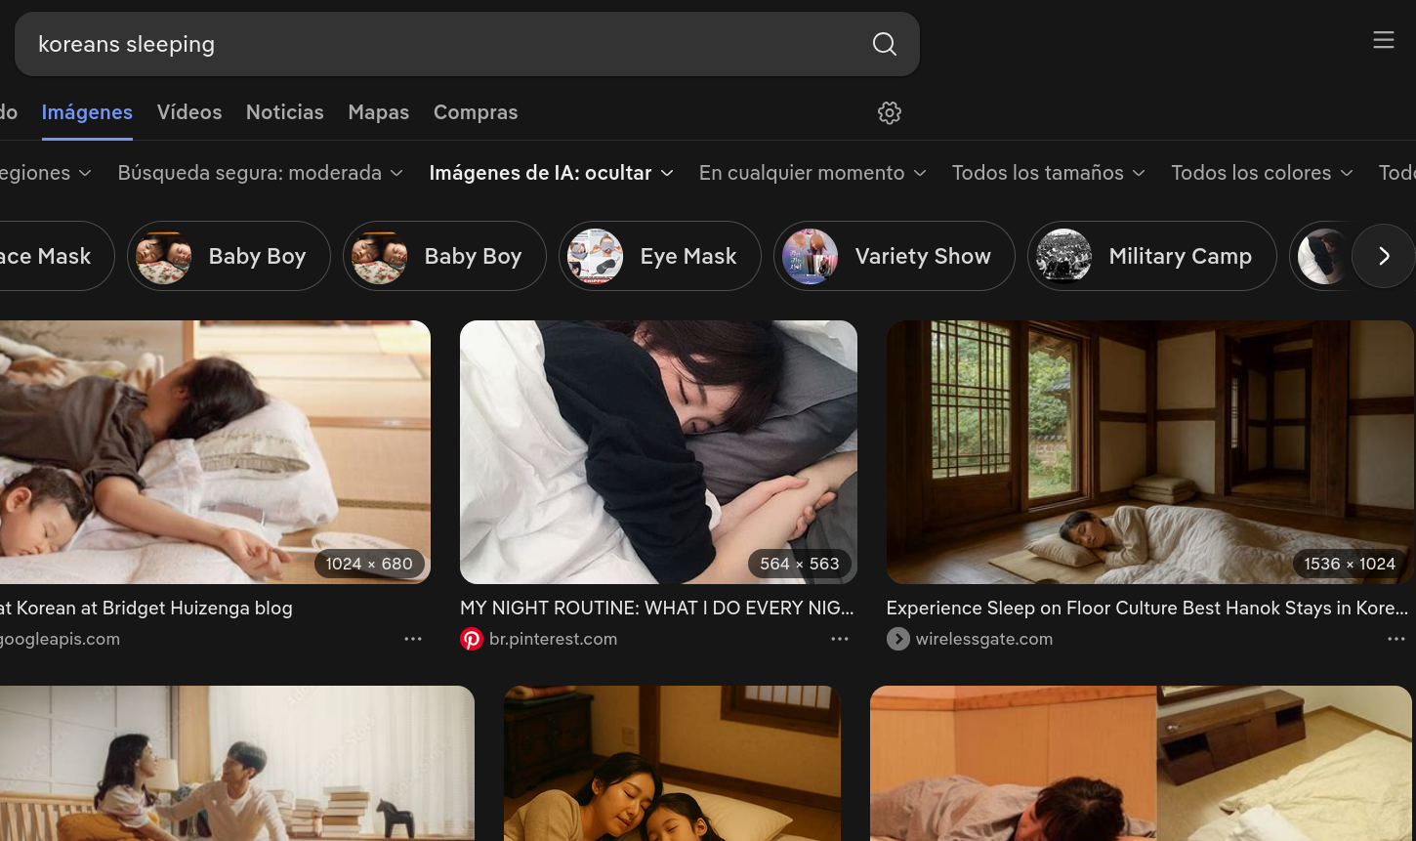1416x841 pixels.
Task: Open the thumbnail beside wooden TV cabinet
Action: (1141, 763)
